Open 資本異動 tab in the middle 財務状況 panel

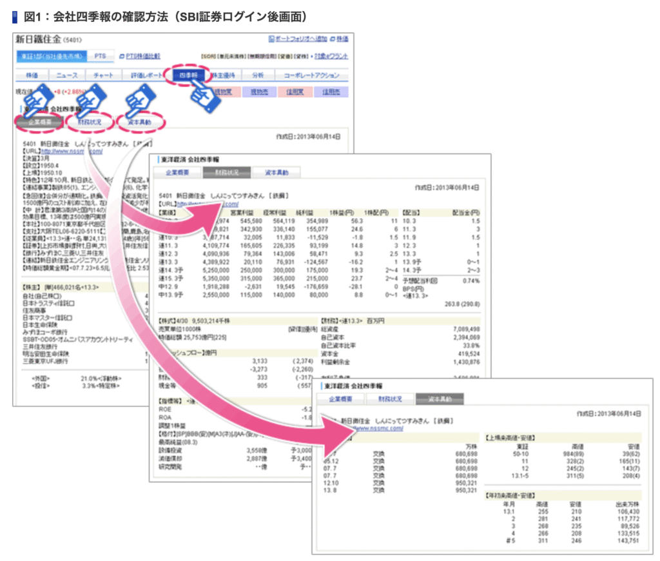click(277, 172)
